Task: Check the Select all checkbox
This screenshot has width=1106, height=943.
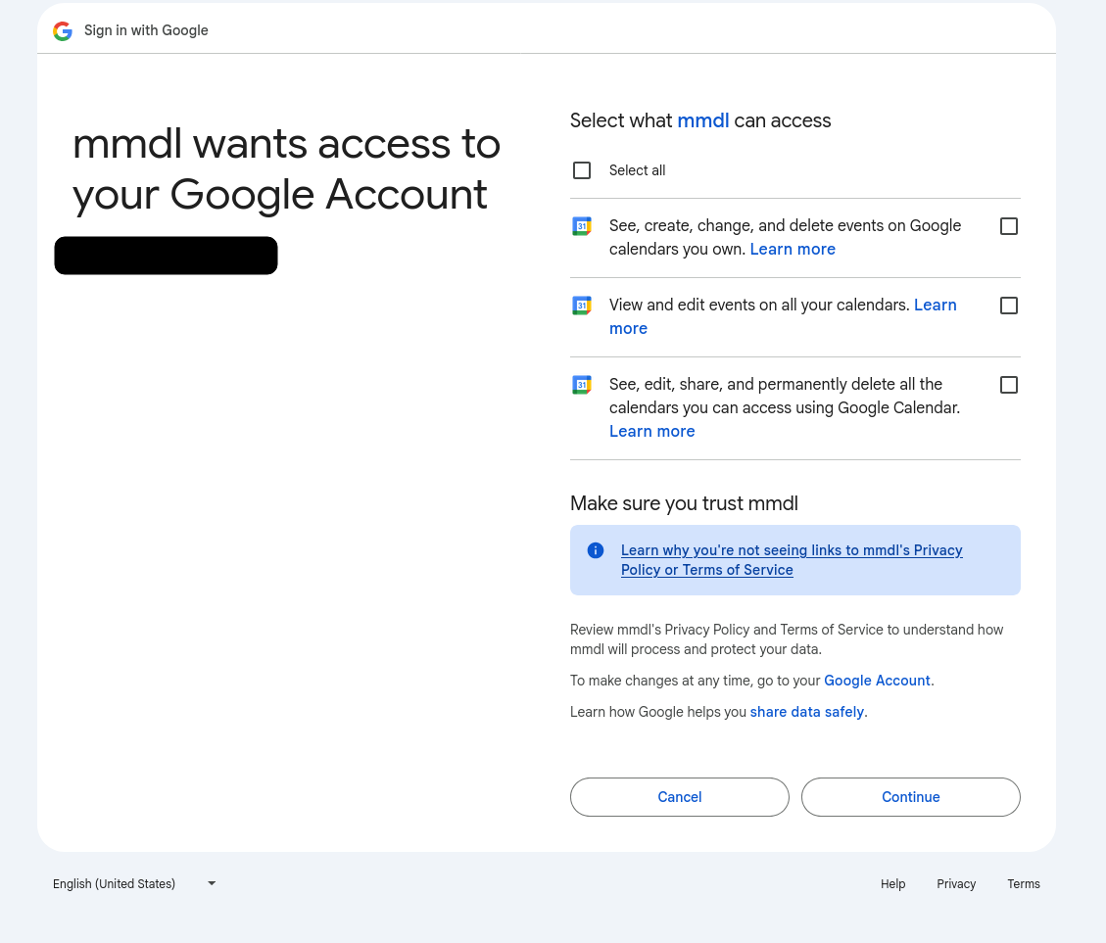Action: click(582, 170)
